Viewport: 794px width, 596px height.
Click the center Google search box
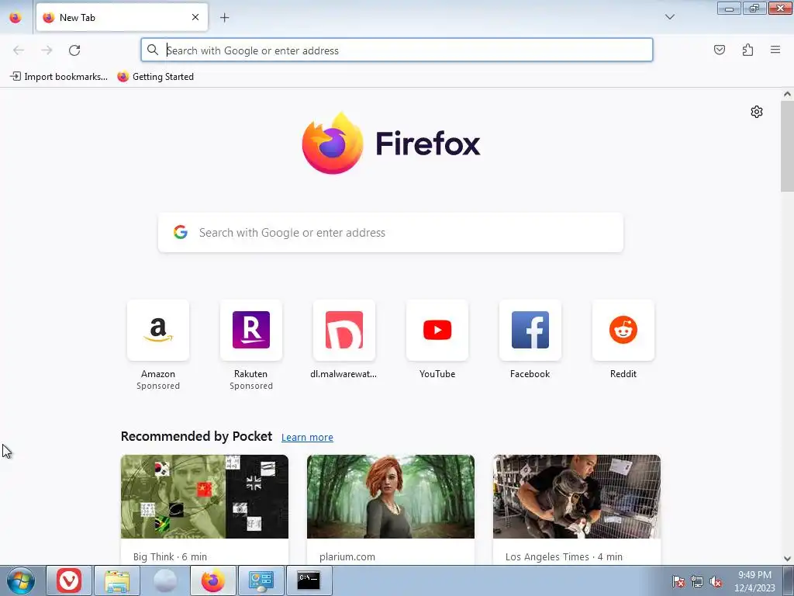pos(391,233)
